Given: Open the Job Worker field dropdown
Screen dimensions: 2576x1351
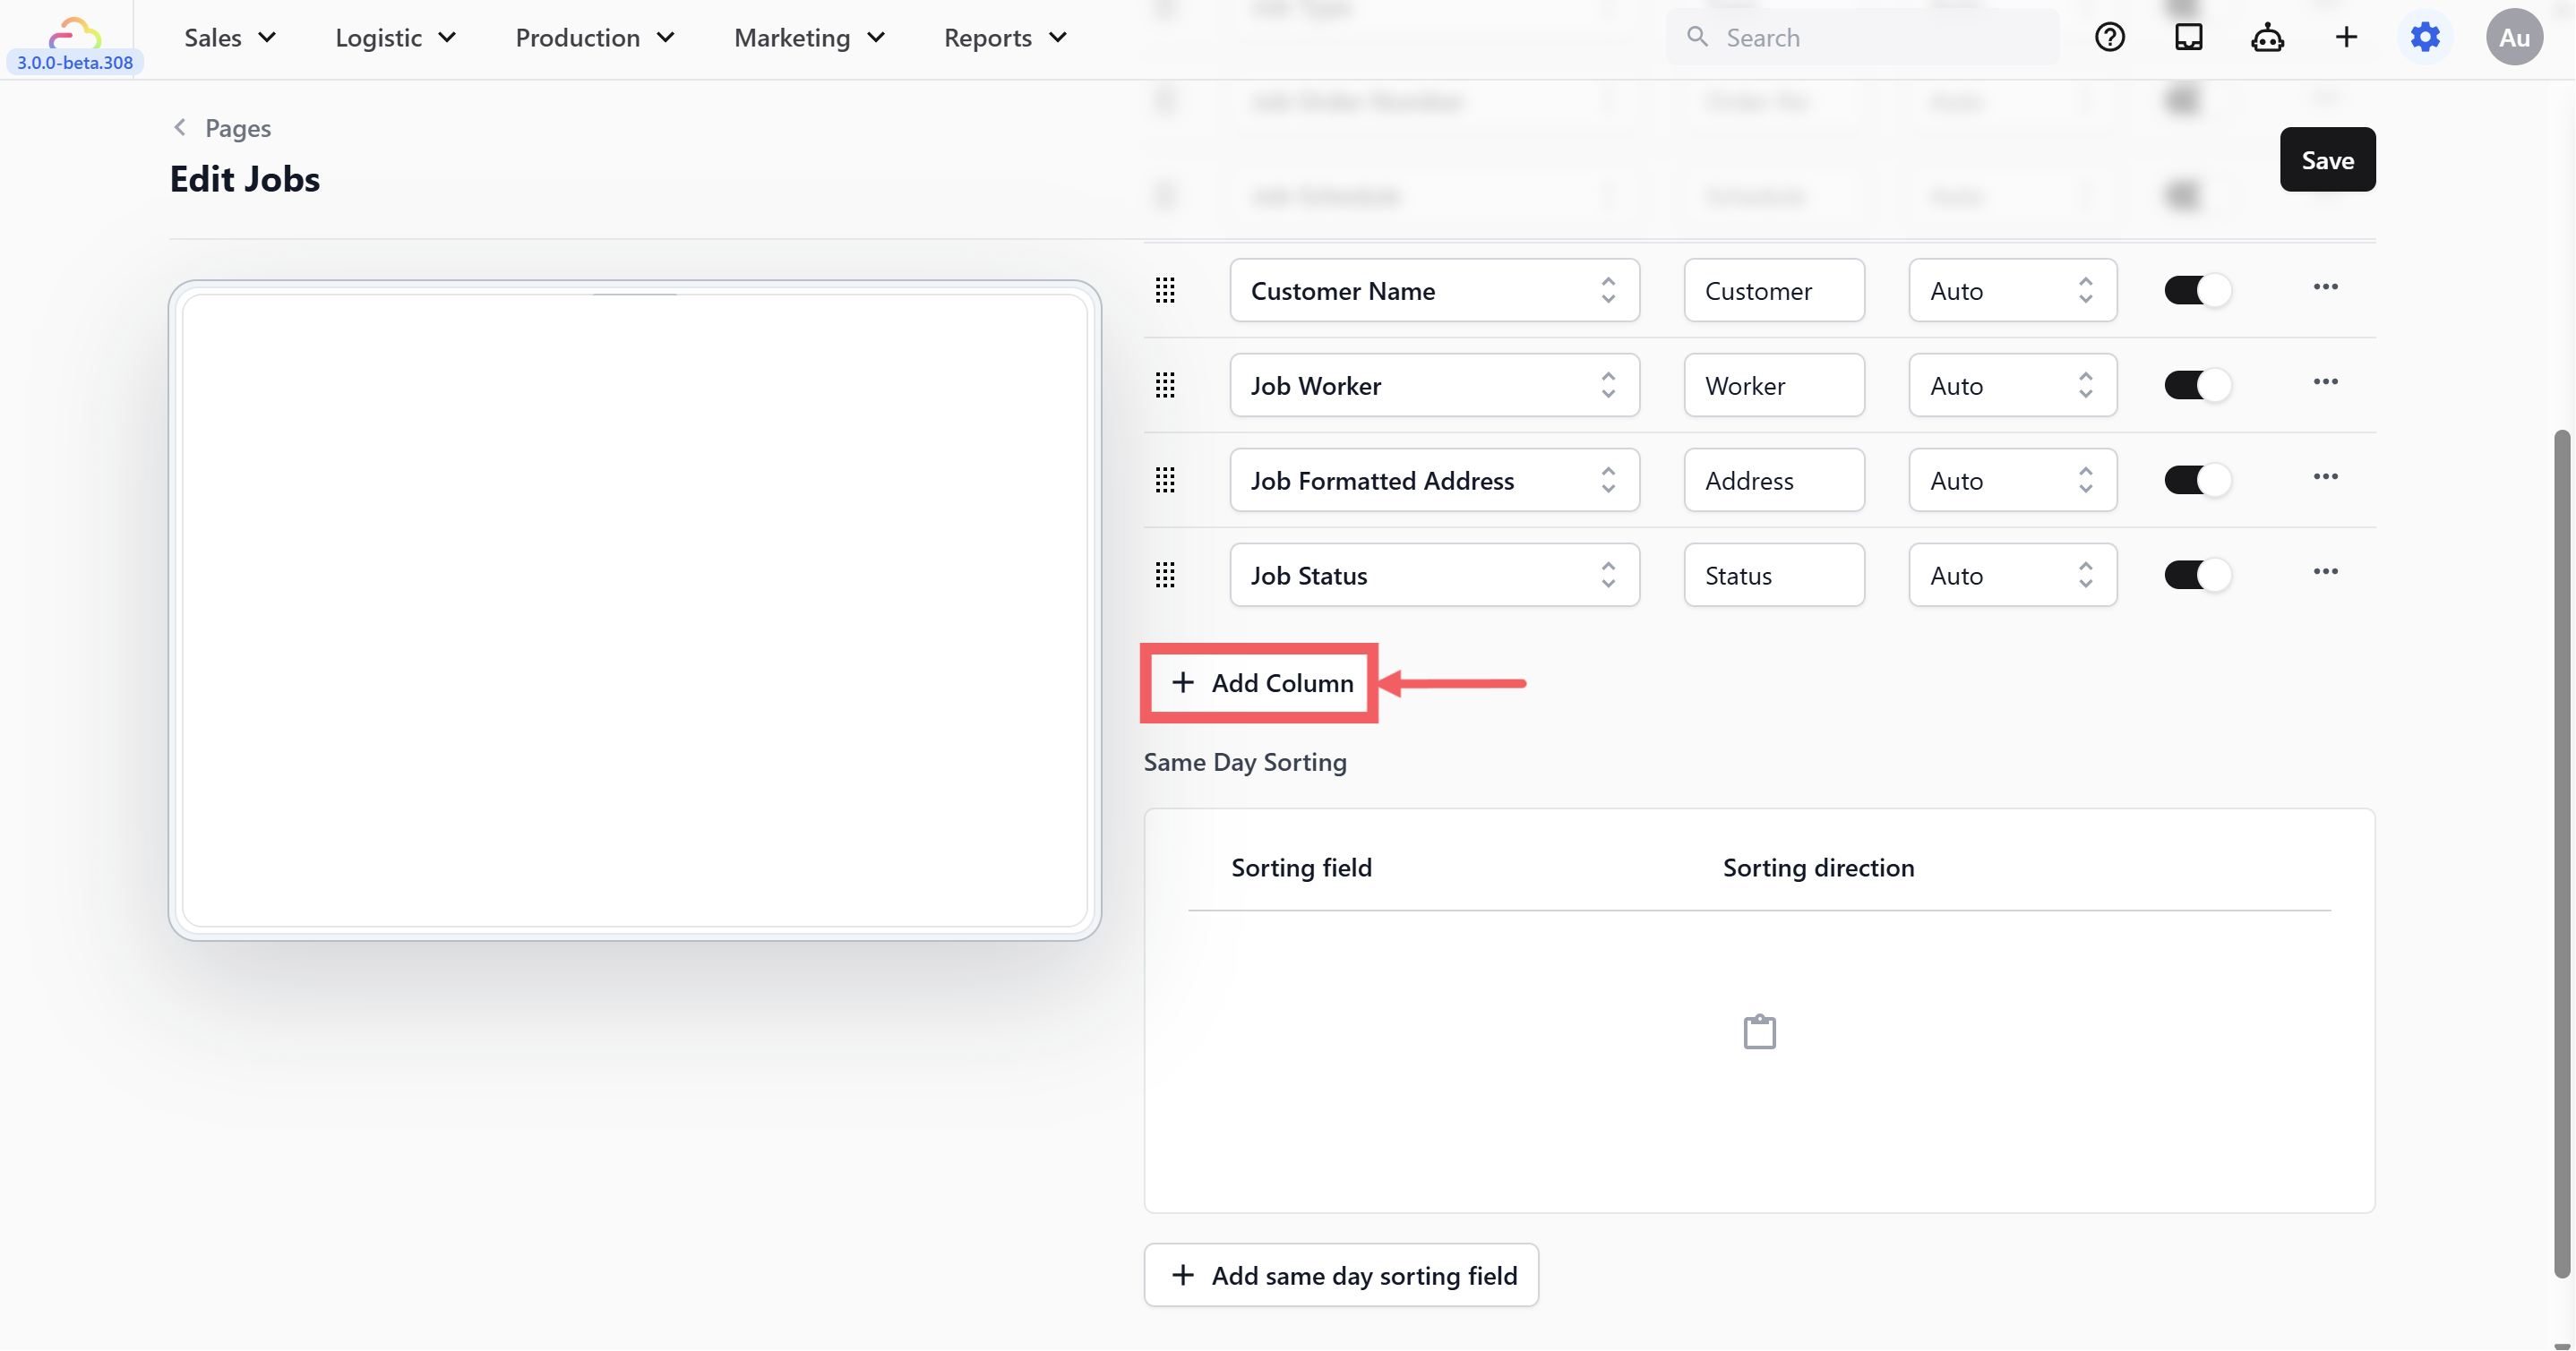Looking at the screenshot, I should [1435, 386].
